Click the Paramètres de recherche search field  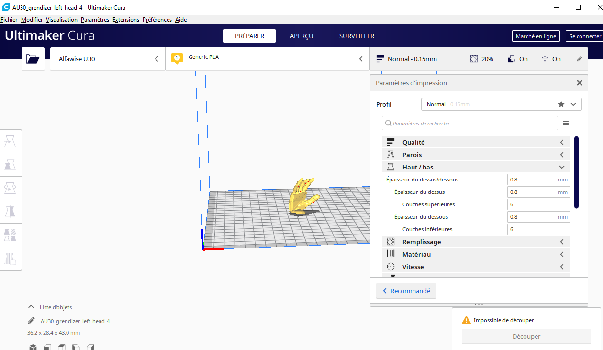point(470,123)
